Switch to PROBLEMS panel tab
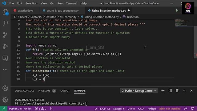 tap(44, 91)
